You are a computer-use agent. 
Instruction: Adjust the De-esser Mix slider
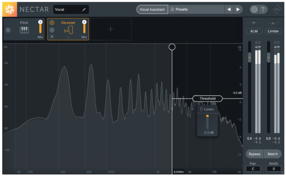84,27
